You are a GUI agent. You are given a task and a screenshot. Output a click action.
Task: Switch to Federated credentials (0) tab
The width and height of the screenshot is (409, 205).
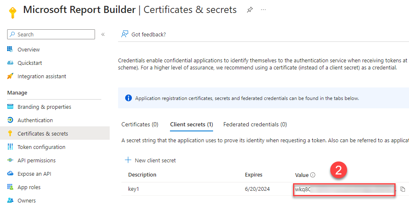pyautogui.click(x=255, y=124)
